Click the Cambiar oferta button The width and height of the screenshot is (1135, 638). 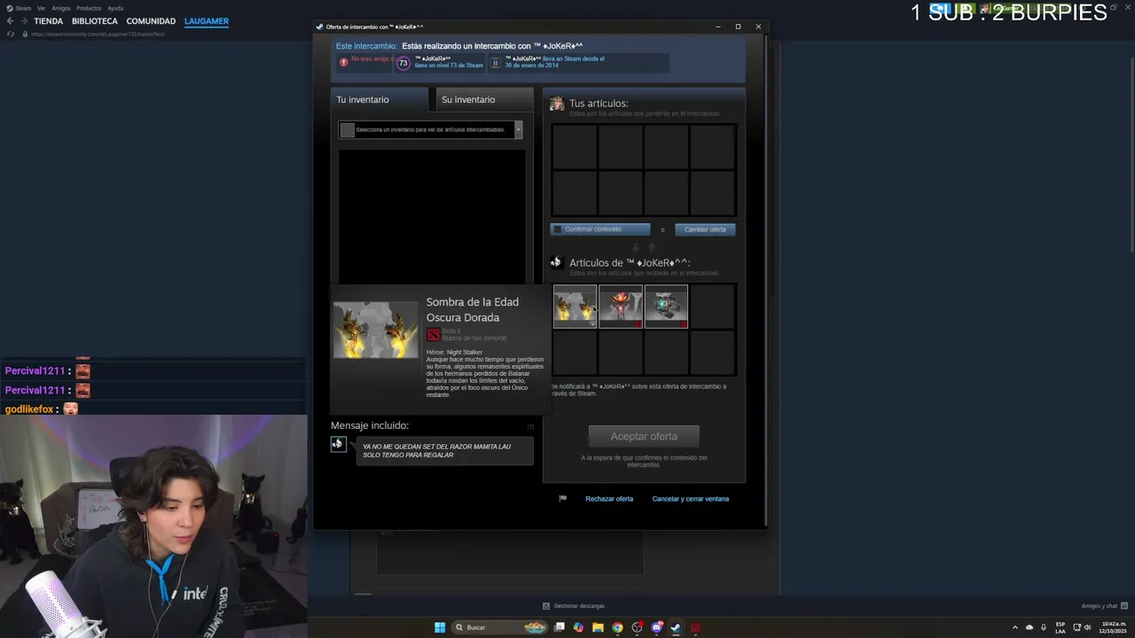[705, 230]
